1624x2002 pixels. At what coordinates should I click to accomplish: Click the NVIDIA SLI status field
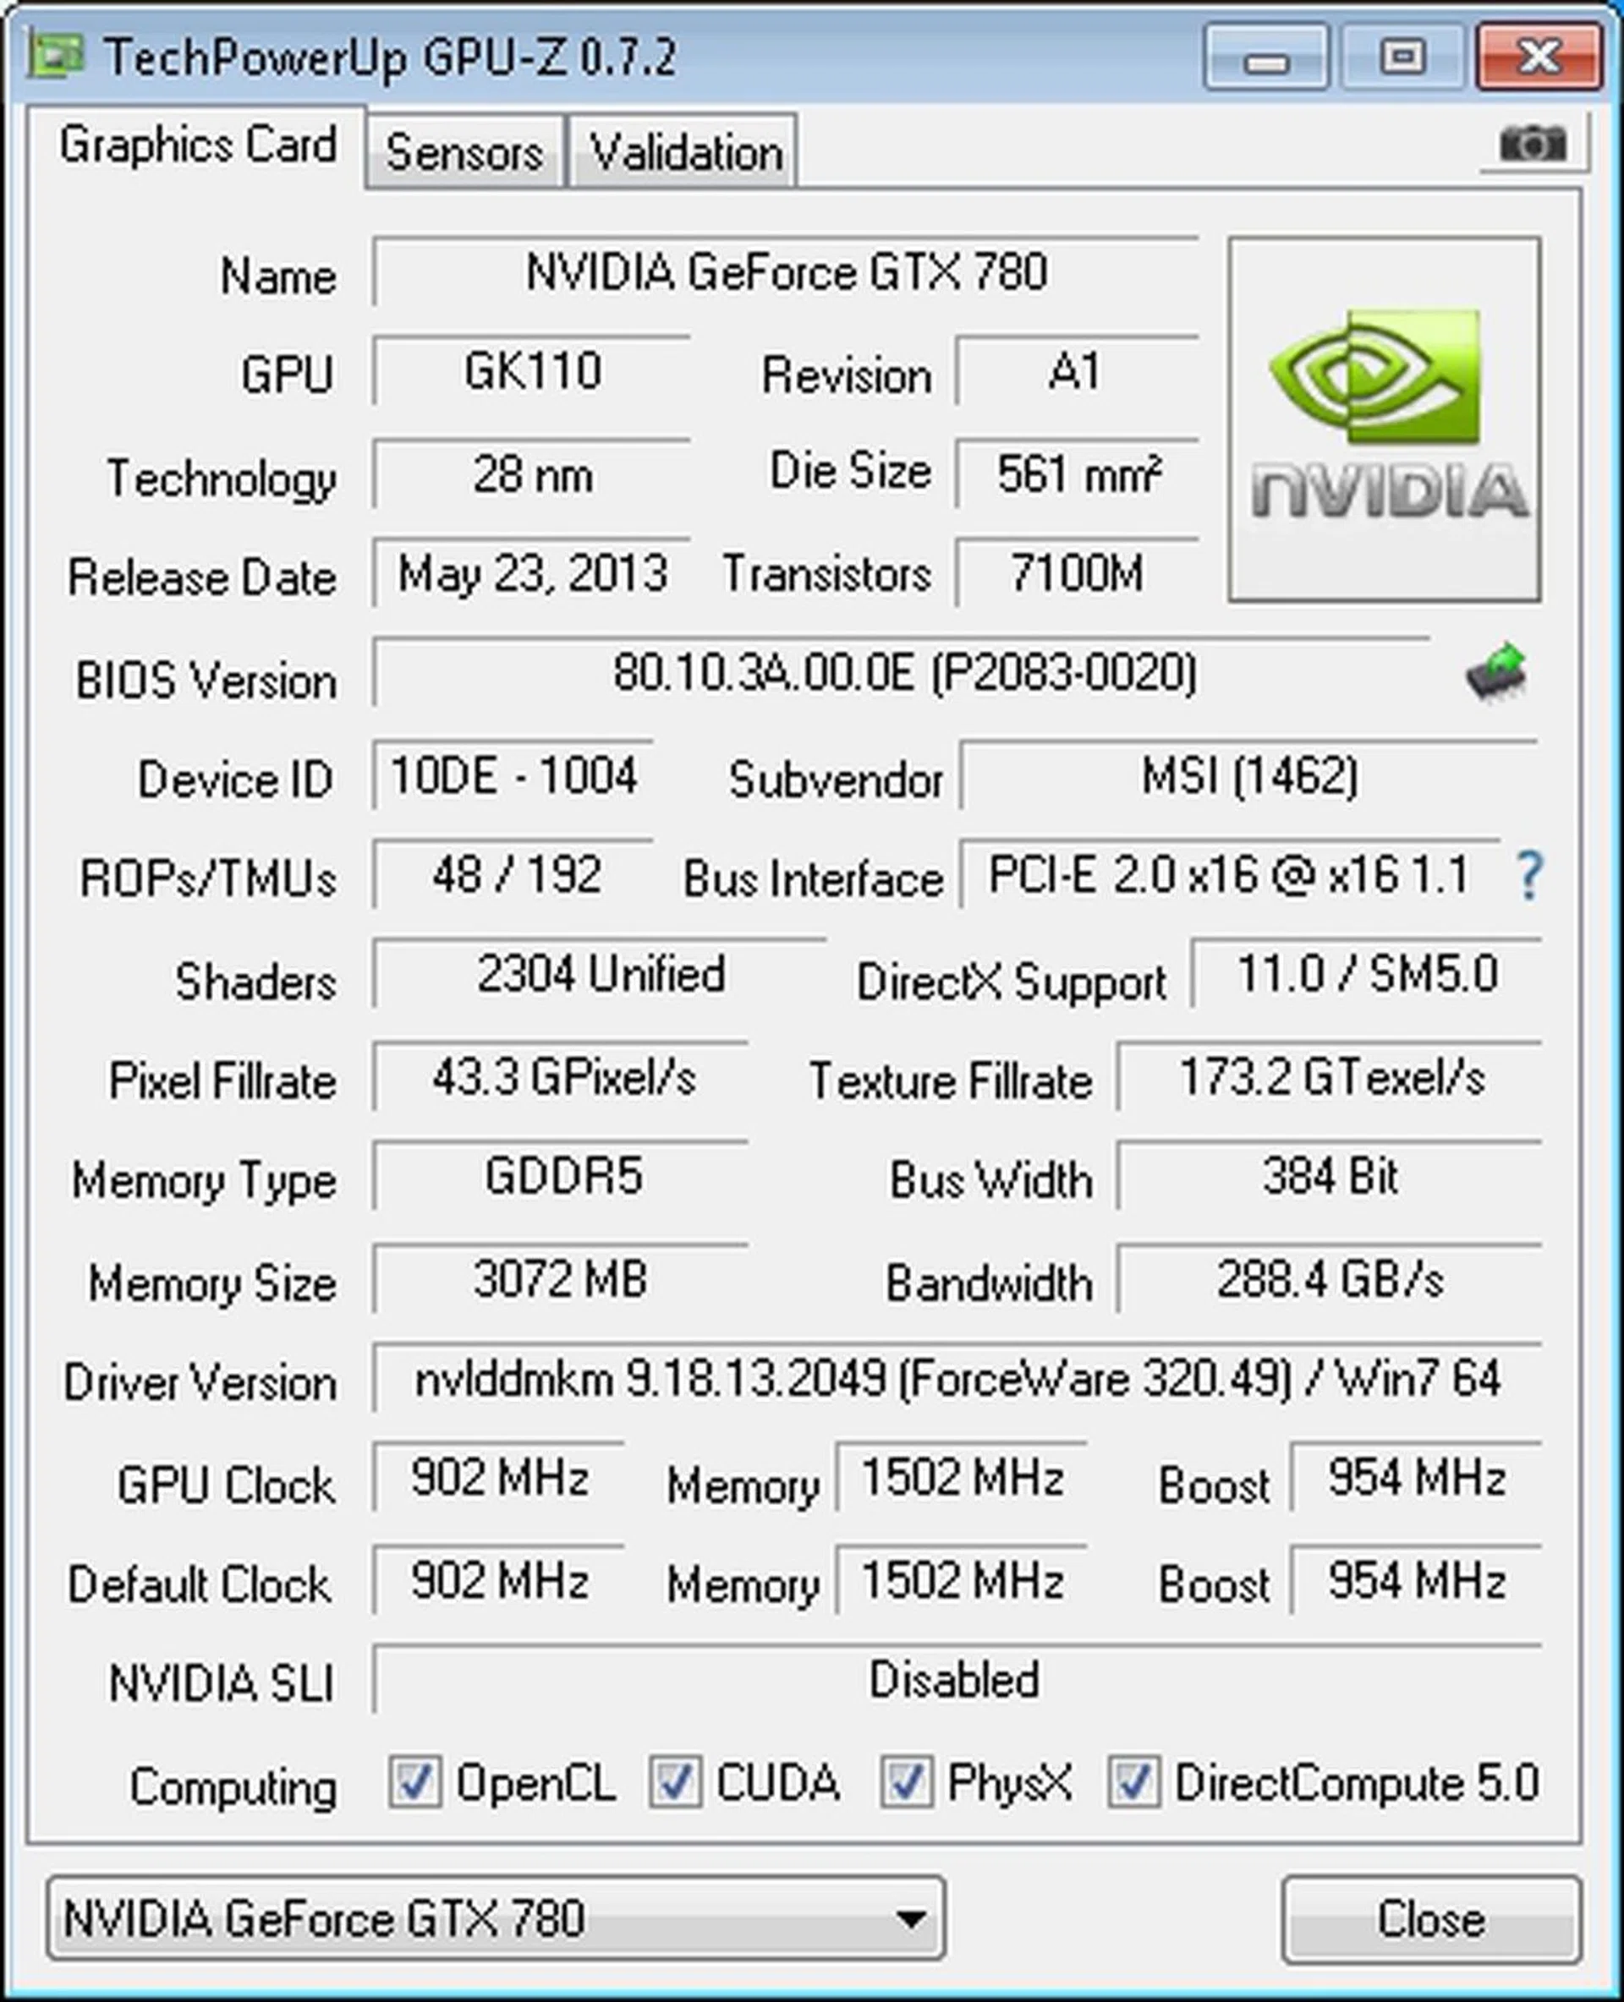[957, 1679]
